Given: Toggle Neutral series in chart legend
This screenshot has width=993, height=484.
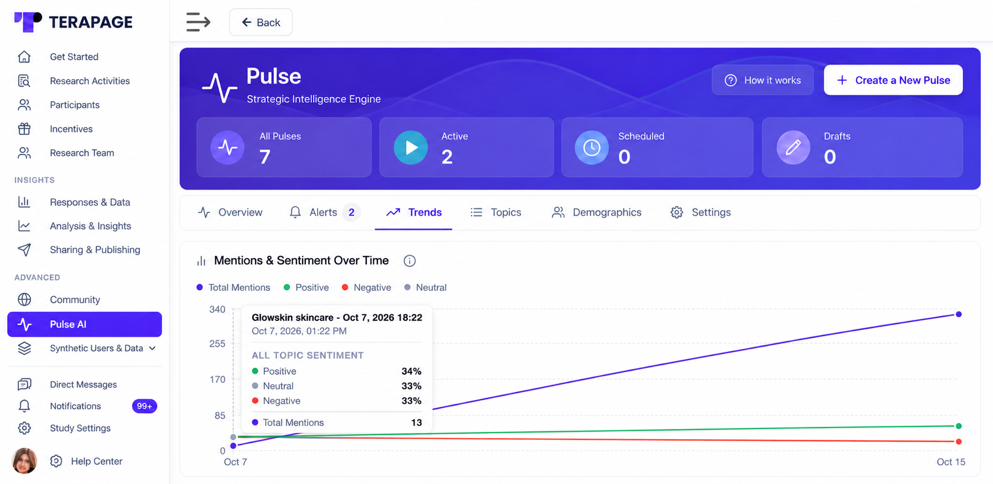Looking at the screenshot, I should (425, 287).
